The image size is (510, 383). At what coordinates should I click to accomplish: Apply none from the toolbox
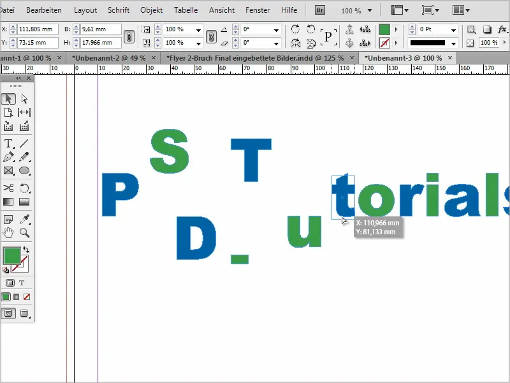pos(27,297)
